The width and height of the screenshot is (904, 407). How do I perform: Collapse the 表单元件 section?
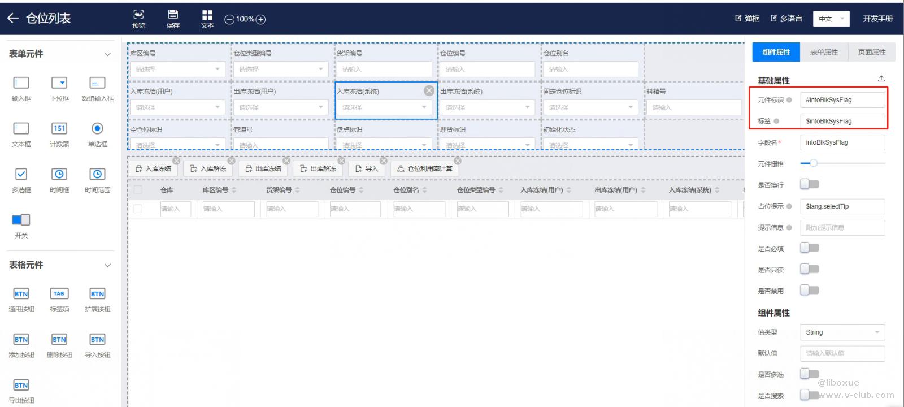107,54
